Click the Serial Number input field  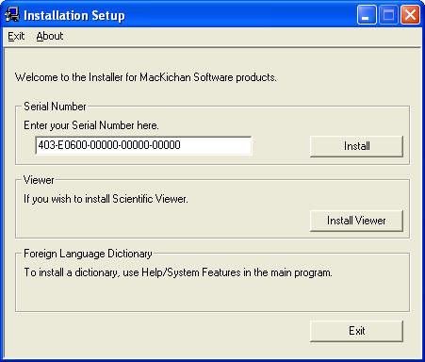pos(143,145)
